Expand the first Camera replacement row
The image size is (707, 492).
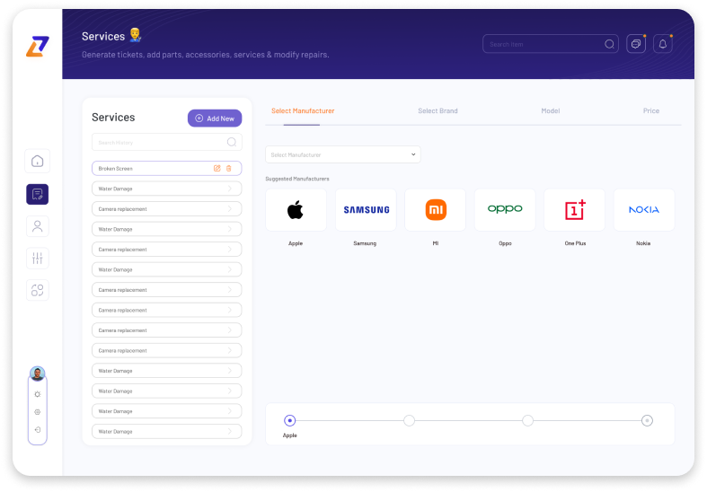pos(166,209)
